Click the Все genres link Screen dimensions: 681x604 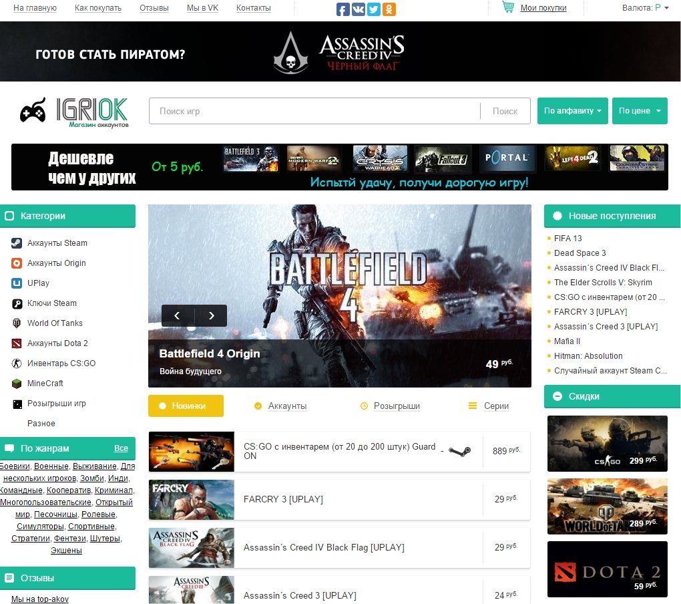tap(121, 448)
